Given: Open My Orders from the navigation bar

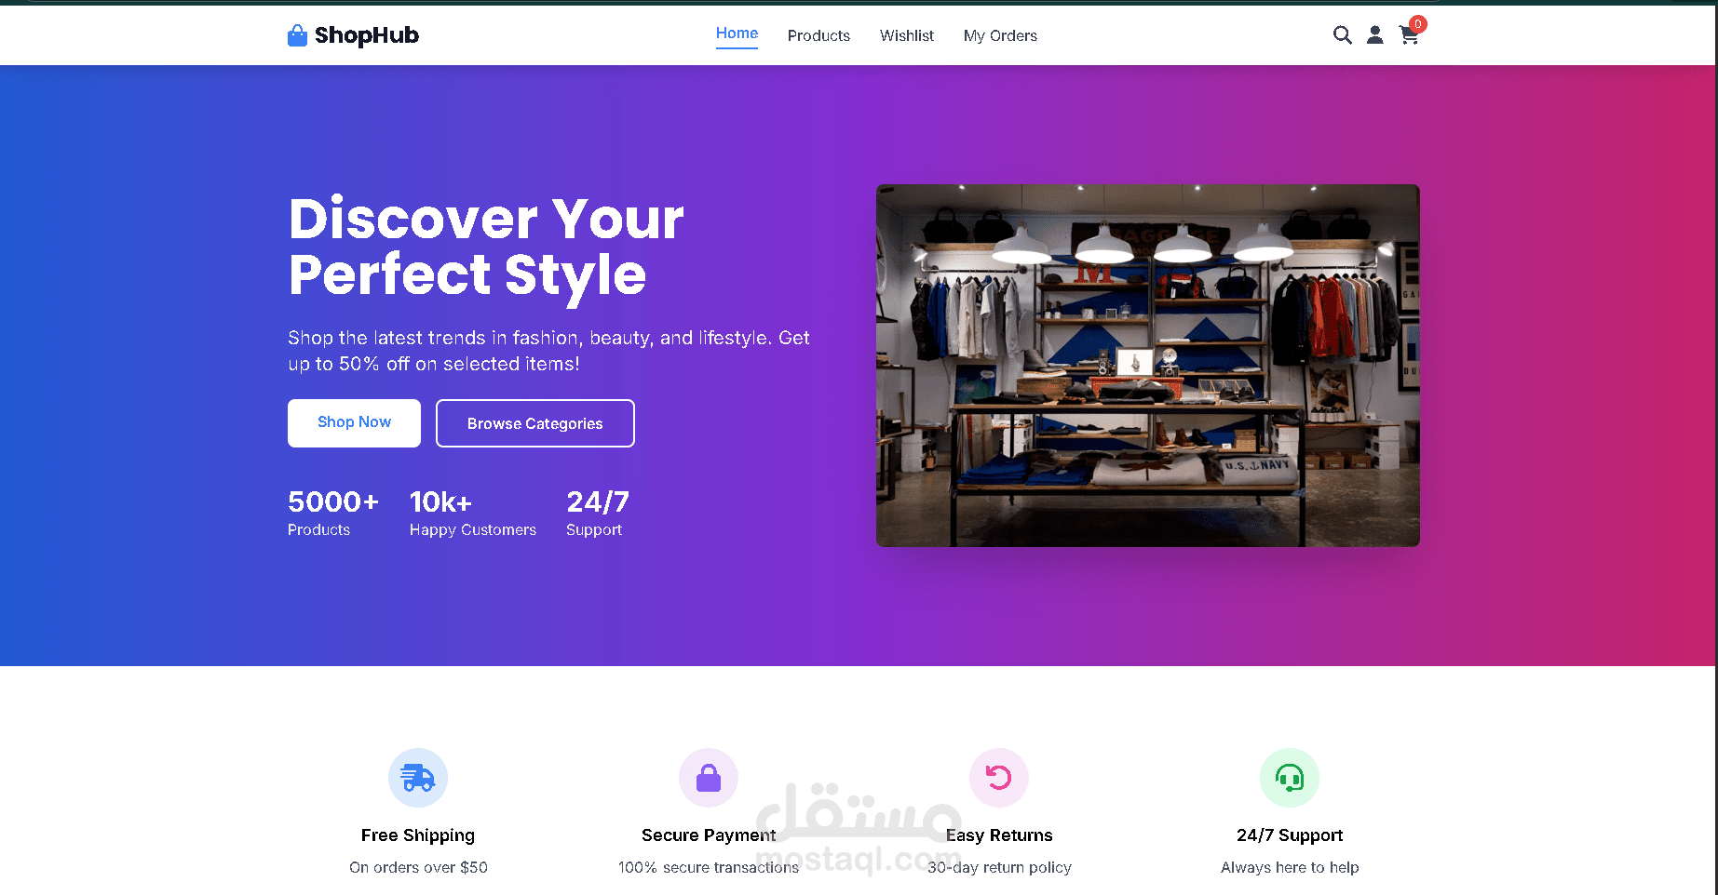Looking at the screenshot, I should 1000,35.
